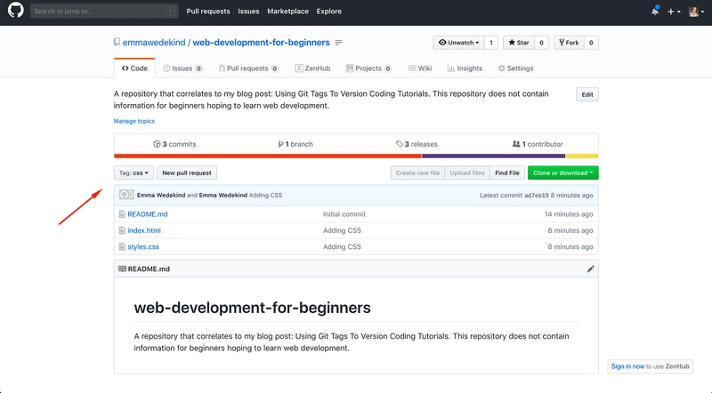Open the index.html file

point(144,230)
